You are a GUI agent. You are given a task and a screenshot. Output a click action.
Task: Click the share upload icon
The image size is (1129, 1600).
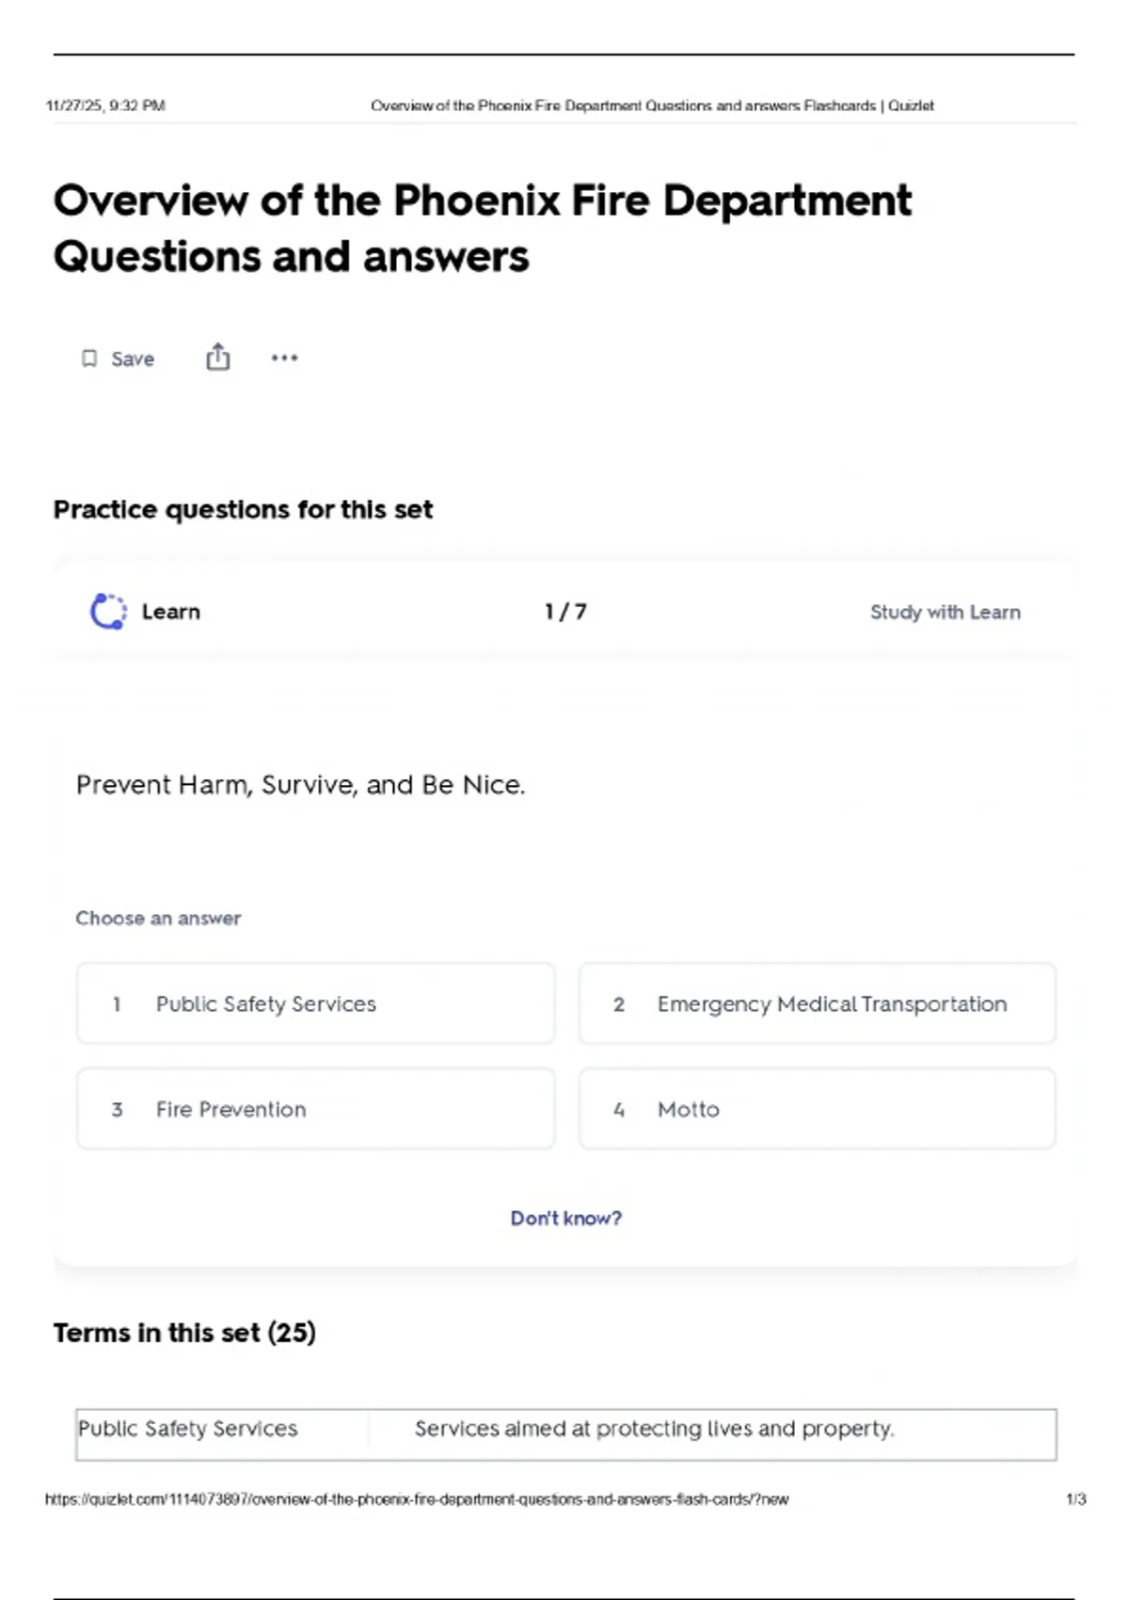(x=217, y=358)
